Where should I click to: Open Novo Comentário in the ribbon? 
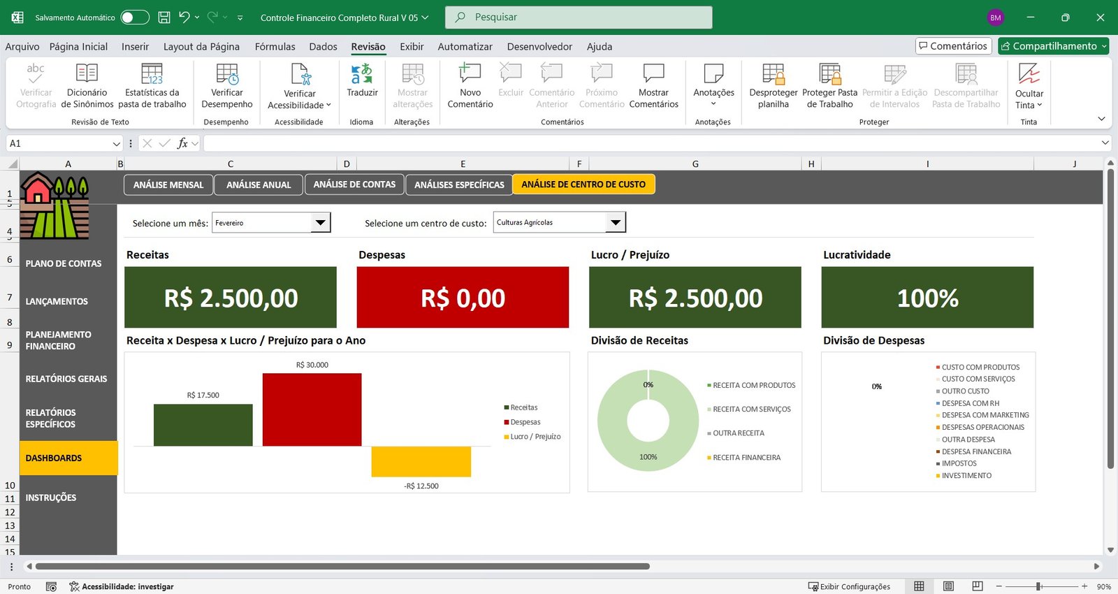tap(470, 75)
